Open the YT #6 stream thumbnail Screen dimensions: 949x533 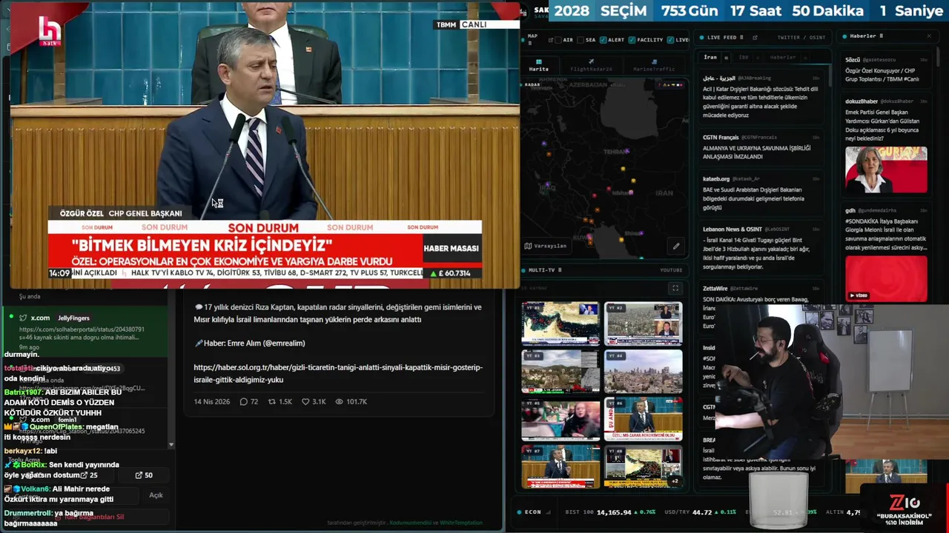click(643, 419)
